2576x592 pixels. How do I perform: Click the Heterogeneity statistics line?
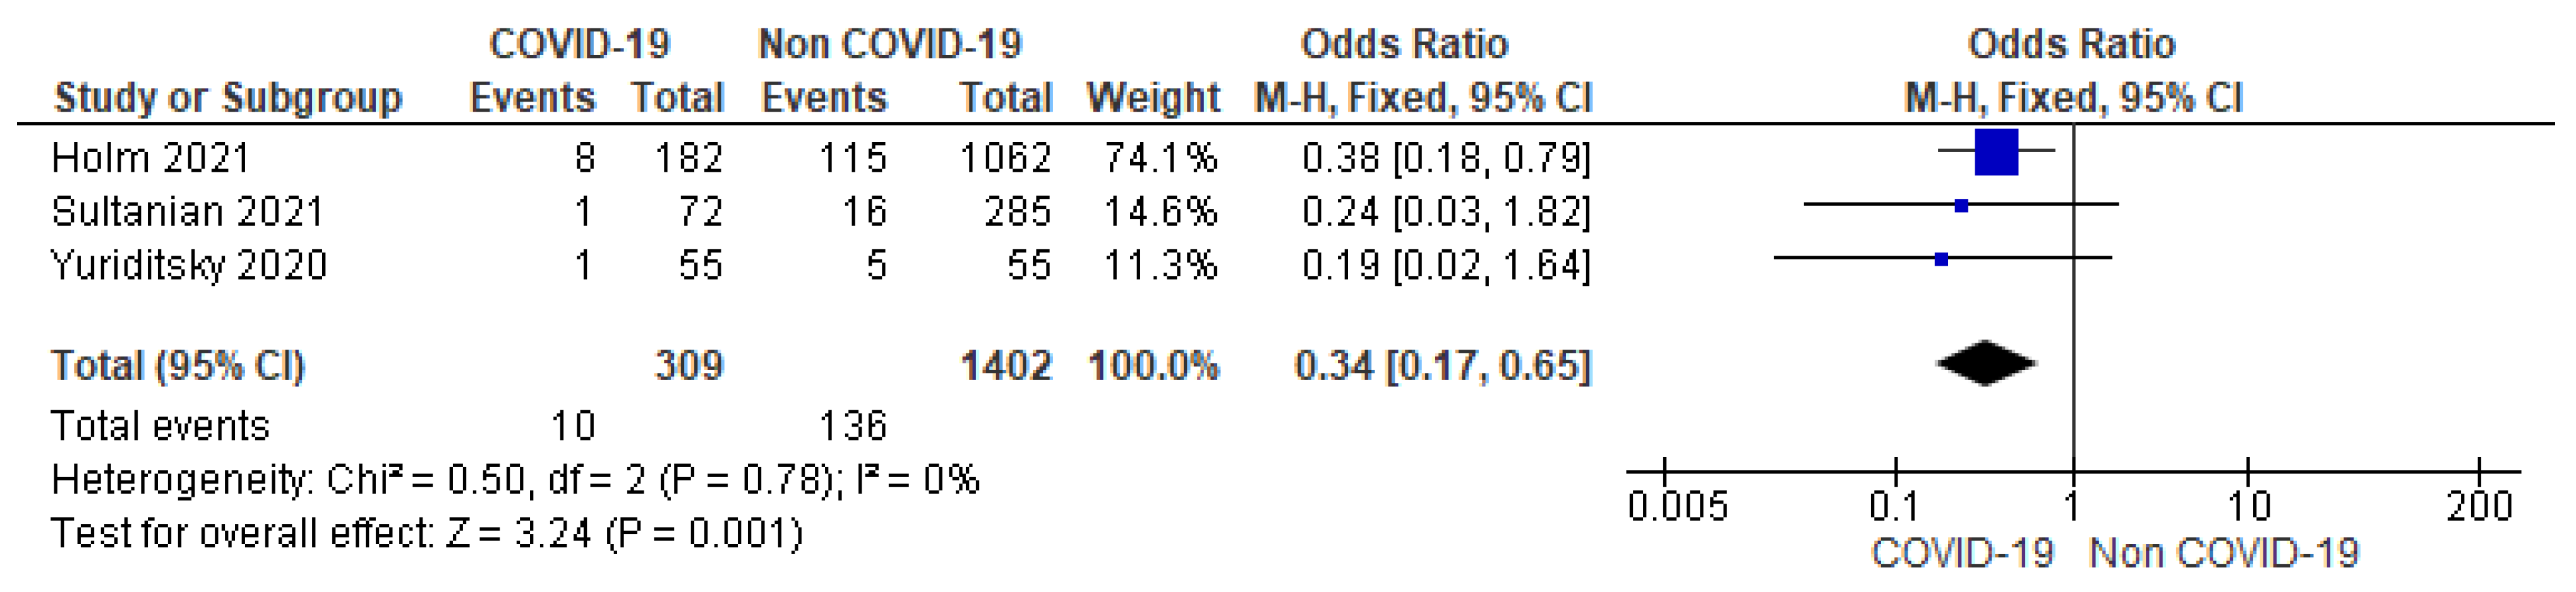tap(515, 480)
